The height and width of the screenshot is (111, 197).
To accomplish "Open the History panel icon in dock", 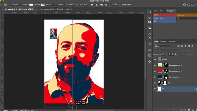I will (x=150, y=12).
